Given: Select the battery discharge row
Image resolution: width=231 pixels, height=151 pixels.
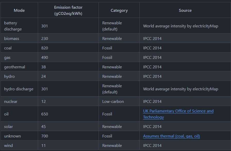Looking at the screenshot, I should coord(19,26).
